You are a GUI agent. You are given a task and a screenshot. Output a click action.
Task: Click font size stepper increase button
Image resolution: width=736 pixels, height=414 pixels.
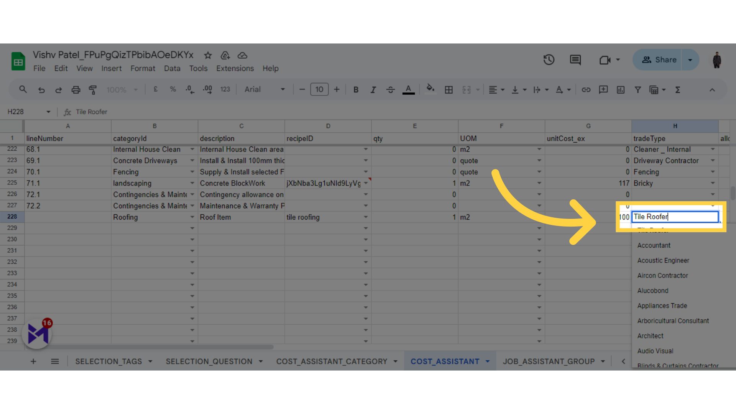[336, 90]
